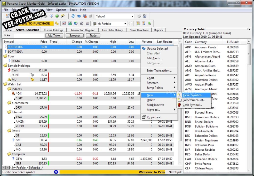254x176 pixels.
Task: Choose Cash Symbol... in New submenu
Action: click(x=194, y=105)
